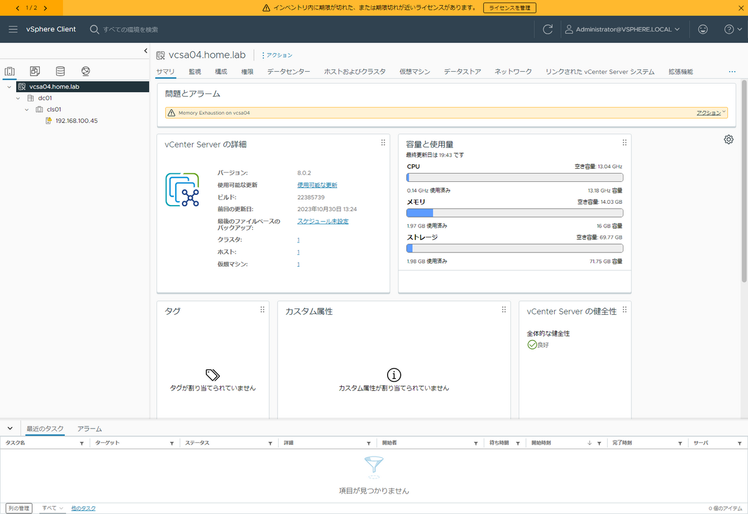Switch to the 監視 tab

pos(195,72)
